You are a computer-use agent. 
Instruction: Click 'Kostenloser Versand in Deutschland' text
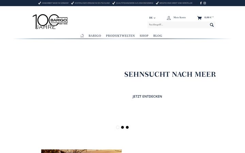pos(92,3)
